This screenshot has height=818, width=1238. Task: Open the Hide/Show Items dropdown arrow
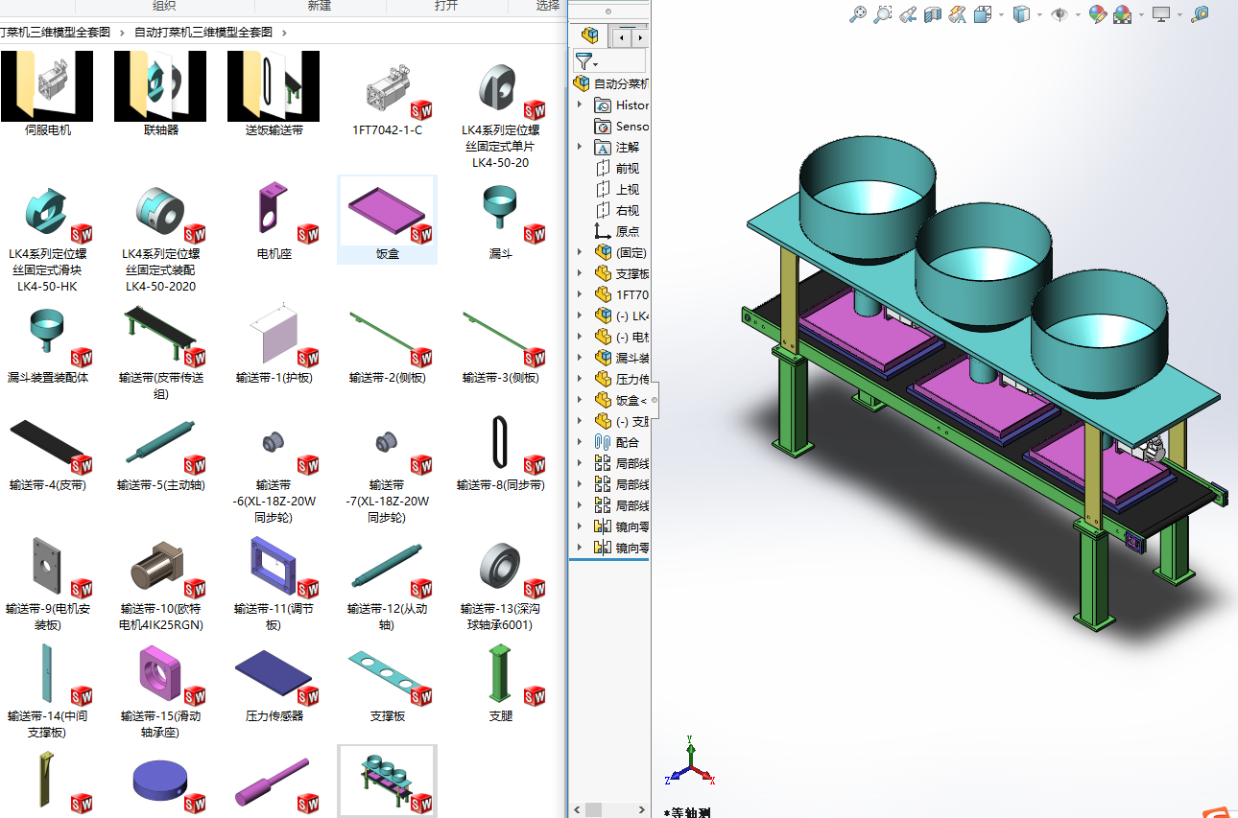(1079, 14)
